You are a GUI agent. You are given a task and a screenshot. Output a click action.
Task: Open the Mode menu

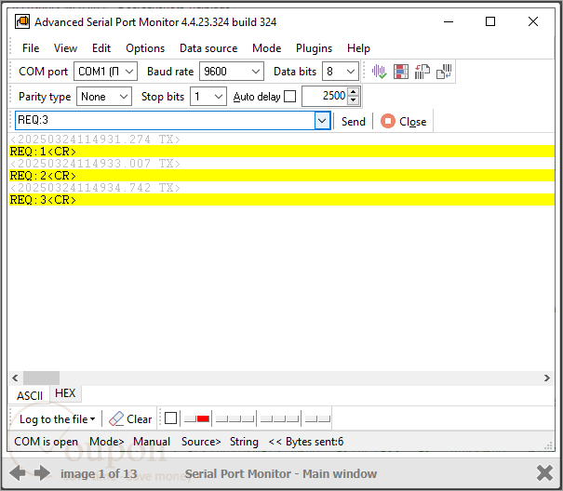(266, 48)
